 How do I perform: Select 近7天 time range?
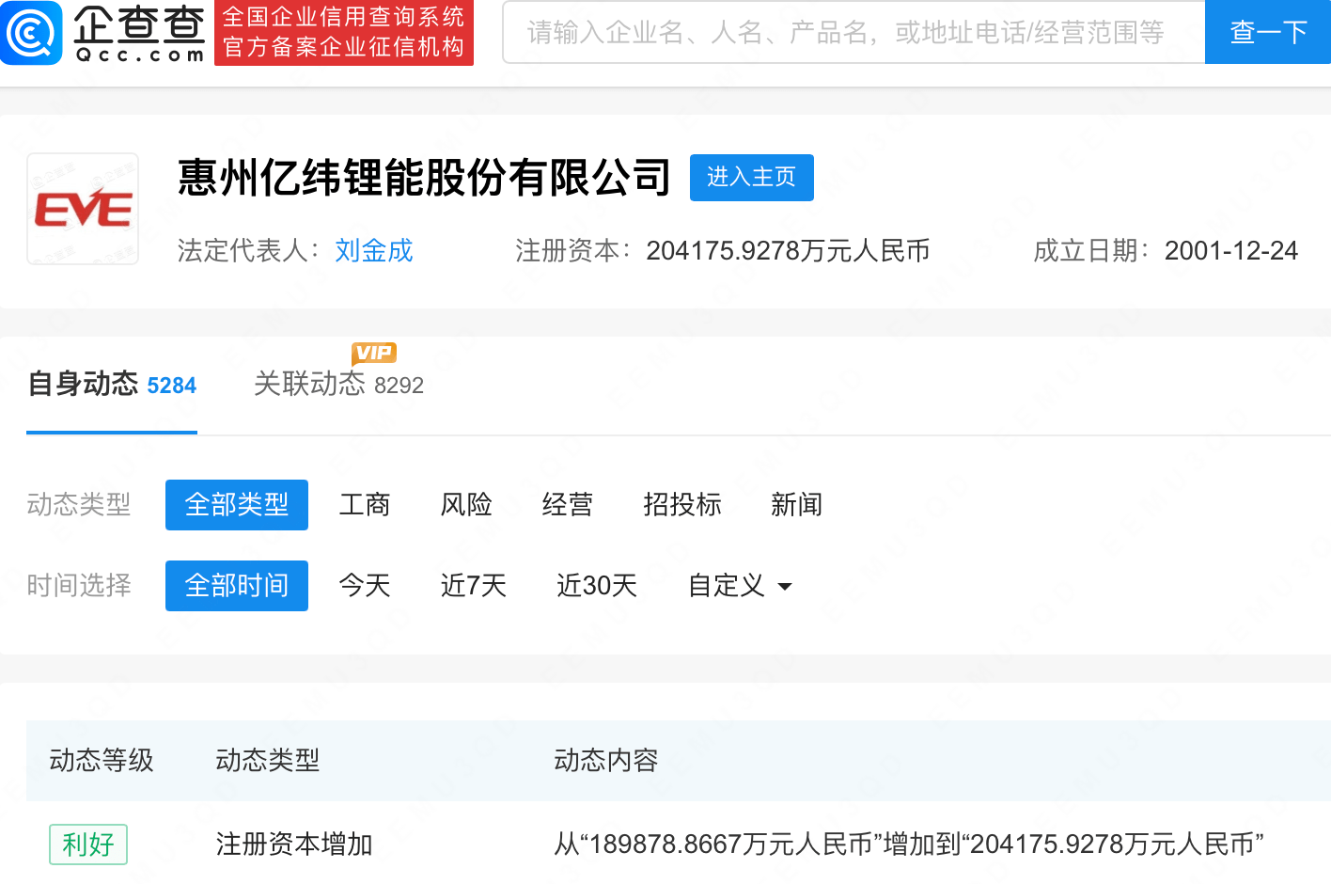(473, 586)
